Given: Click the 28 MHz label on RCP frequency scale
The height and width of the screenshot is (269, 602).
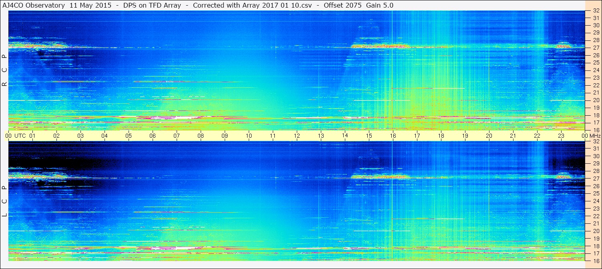Looking at the screenshot, I should tap(596, 40).
